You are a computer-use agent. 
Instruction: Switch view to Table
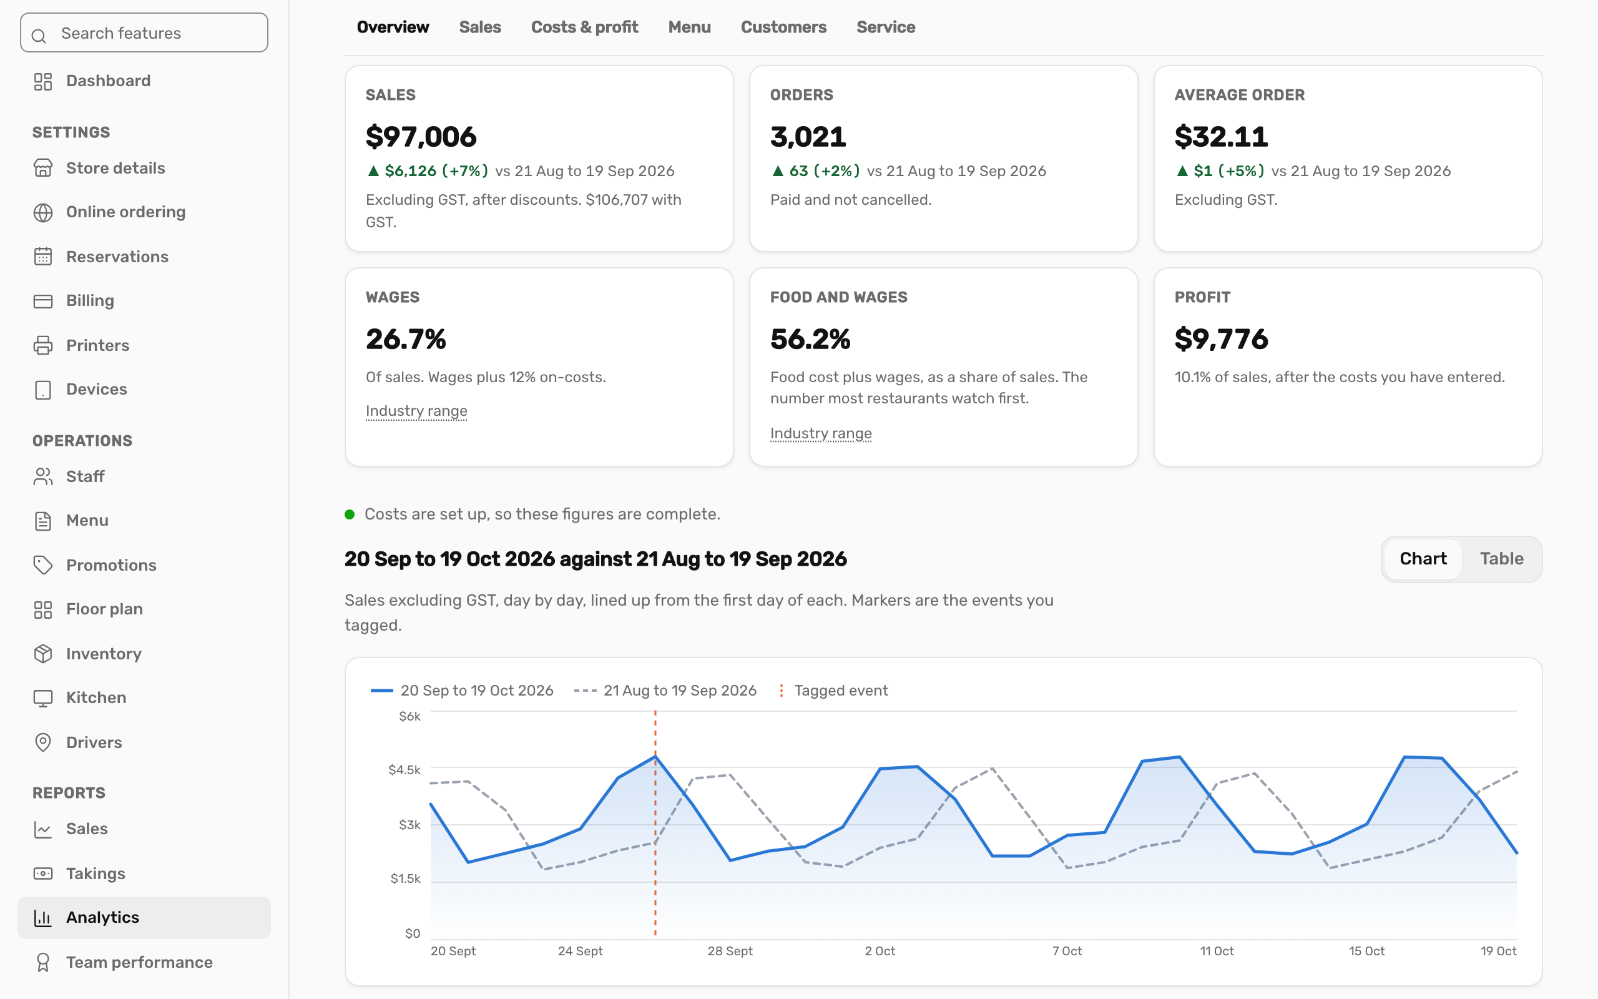click(x=1502, y=559)
